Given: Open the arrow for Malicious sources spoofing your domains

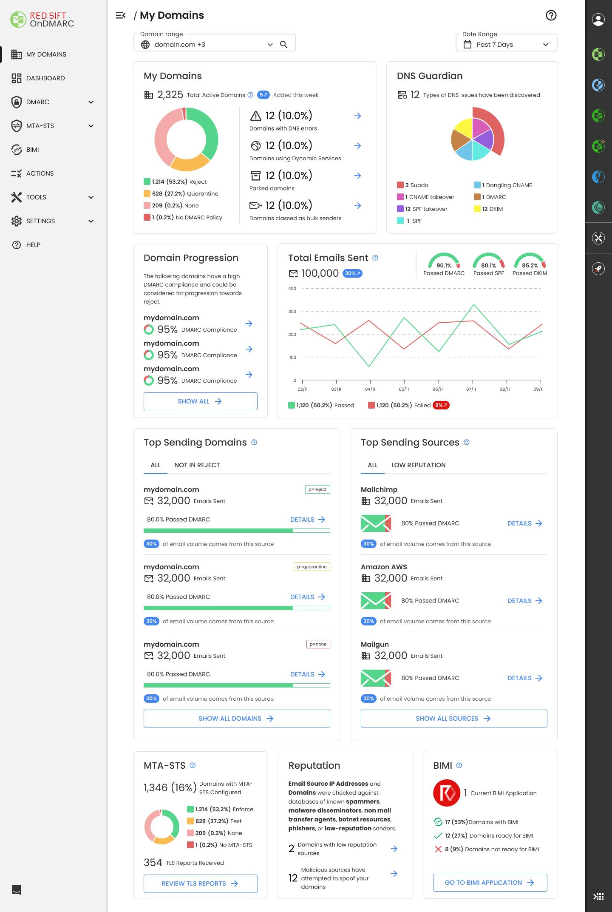Looking at the screenshot, I should pyautogui.click(x=394, y=874).
